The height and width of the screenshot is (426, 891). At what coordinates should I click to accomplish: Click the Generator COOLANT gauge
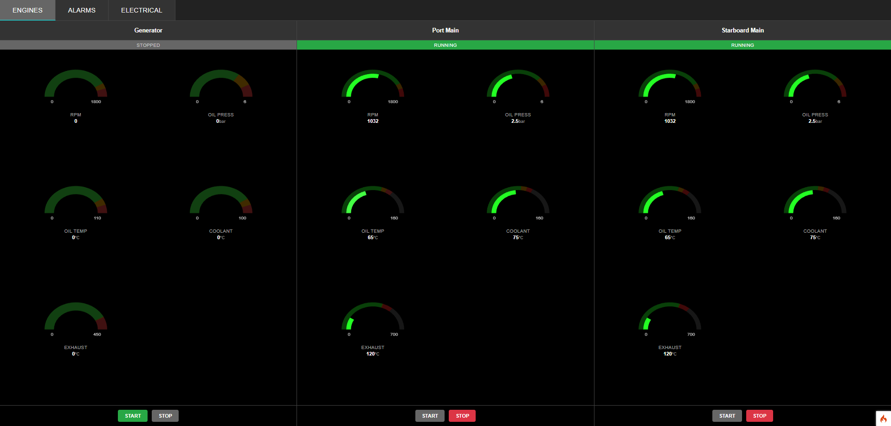[221, 204]
